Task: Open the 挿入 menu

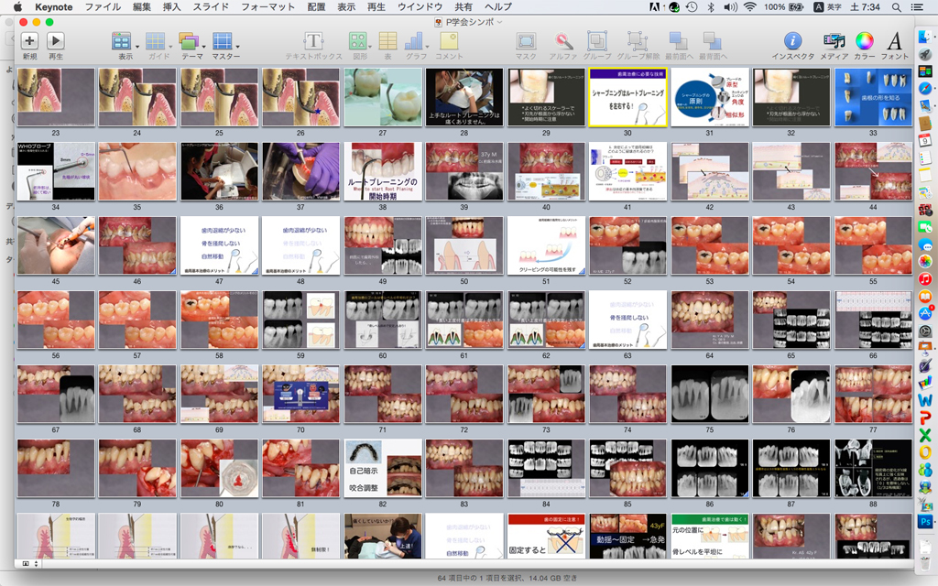Action: tap(171, 7)
